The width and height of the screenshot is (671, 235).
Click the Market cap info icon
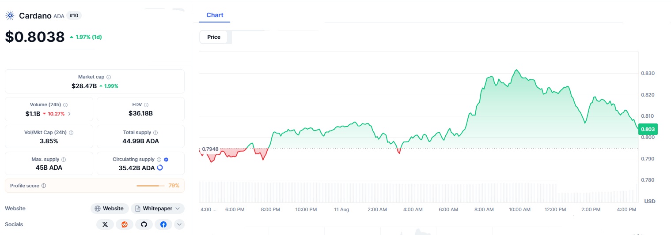point(109,77)
